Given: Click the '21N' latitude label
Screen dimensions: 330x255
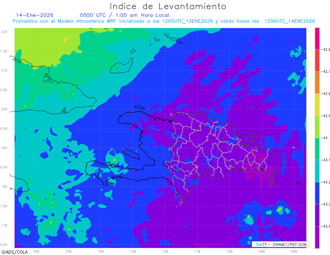Looking at the screenshot, I should tap(4, 70).
